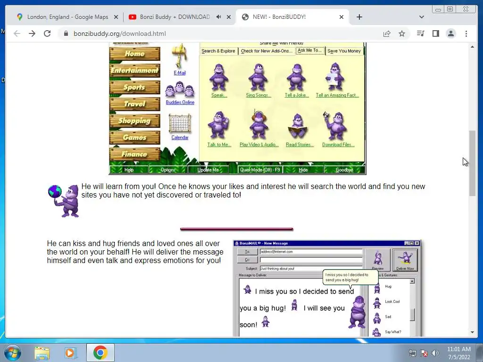Click the Read Stories gorilla icon
This screenshot has height=362, width=483.
click(298, 126)
